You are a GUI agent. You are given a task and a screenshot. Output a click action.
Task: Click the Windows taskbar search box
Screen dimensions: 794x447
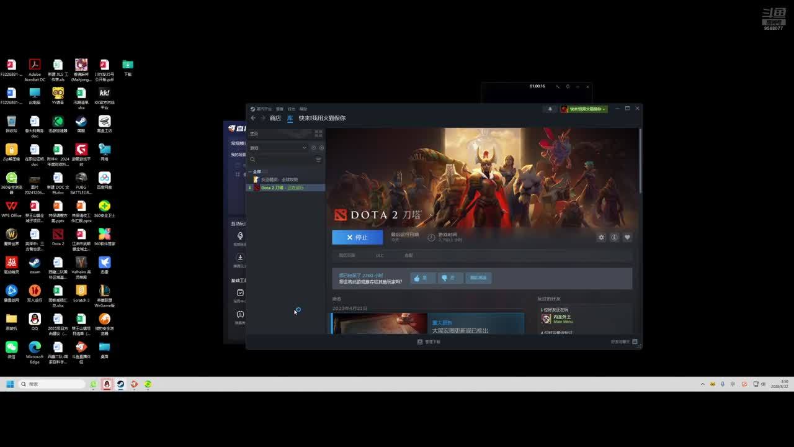[52, 384]
